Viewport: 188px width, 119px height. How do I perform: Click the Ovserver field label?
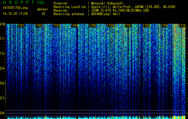(61, 3)
